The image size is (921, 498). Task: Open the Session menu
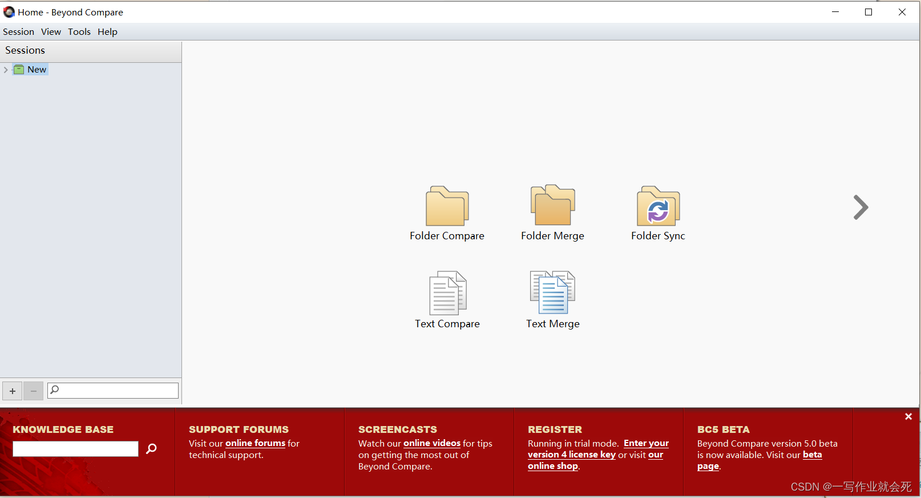19,32
